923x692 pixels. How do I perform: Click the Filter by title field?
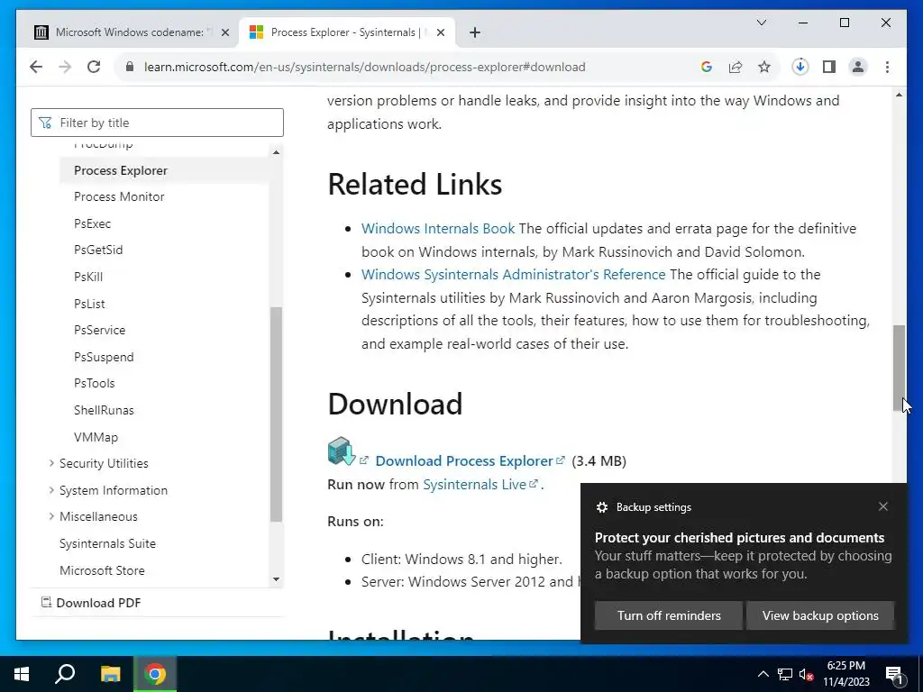pos(157,123)
